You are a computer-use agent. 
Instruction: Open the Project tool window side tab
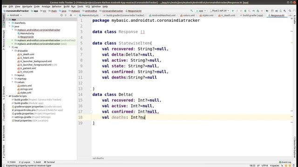(4, 20)
